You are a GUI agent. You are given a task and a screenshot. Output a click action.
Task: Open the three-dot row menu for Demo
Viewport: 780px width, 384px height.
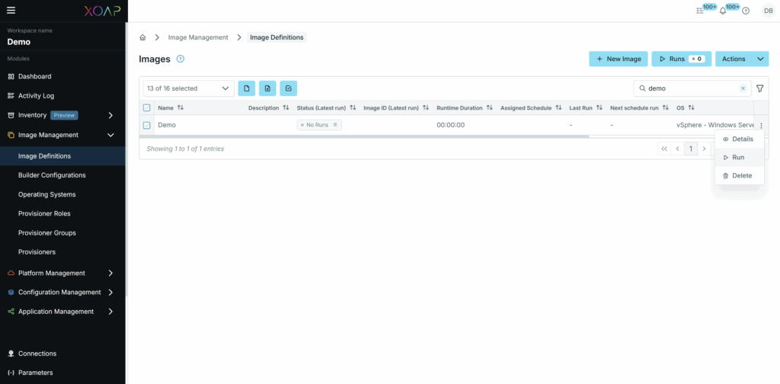pyautogui.click(x=760, y=125)
